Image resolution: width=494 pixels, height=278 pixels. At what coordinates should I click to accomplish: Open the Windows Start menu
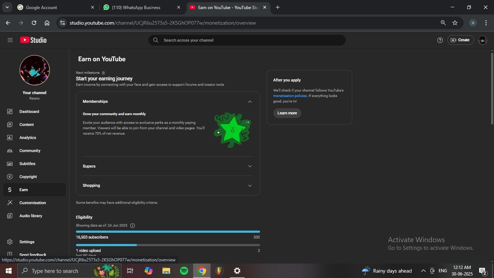coord(9,271)
